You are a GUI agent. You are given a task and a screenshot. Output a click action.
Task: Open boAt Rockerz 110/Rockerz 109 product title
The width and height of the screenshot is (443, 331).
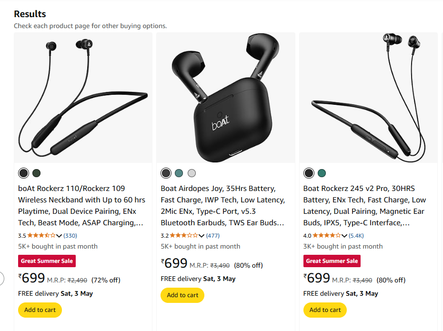(81, 206)
